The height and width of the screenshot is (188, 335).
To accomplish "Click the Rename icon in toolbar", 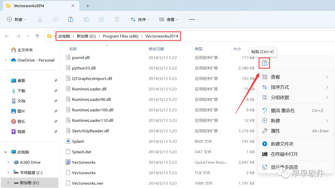I will (86, 19).
